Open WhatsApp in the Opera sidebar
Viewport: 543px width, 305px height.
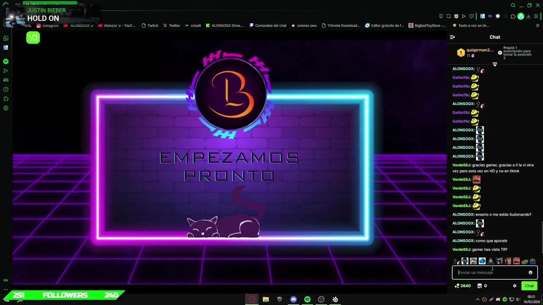point(6,38)
